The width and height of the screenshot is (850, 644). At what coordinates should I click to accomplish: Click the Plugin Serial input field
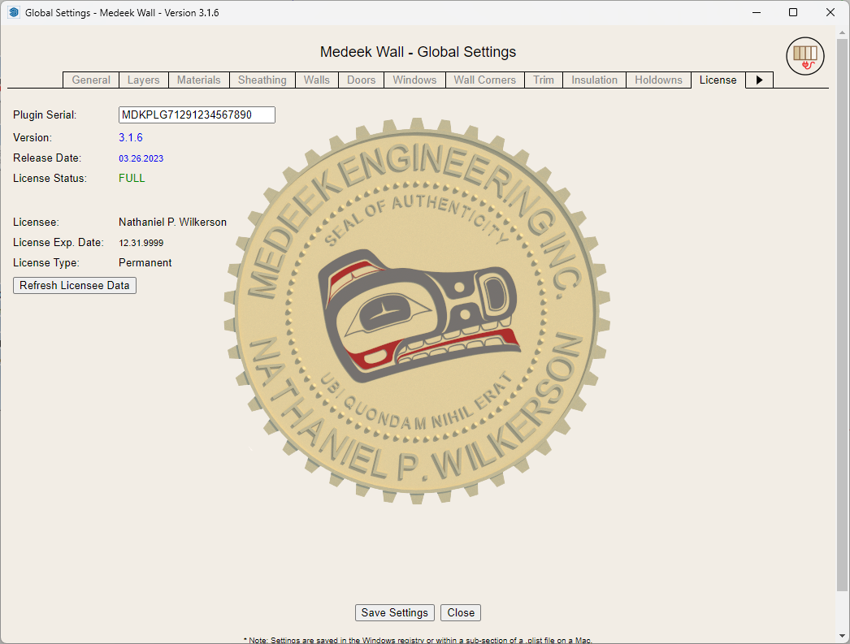(x=197, y=115)
